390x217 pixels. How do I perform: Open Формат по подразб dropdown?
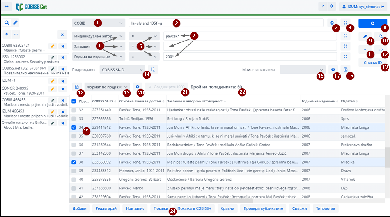pos(107,87)
